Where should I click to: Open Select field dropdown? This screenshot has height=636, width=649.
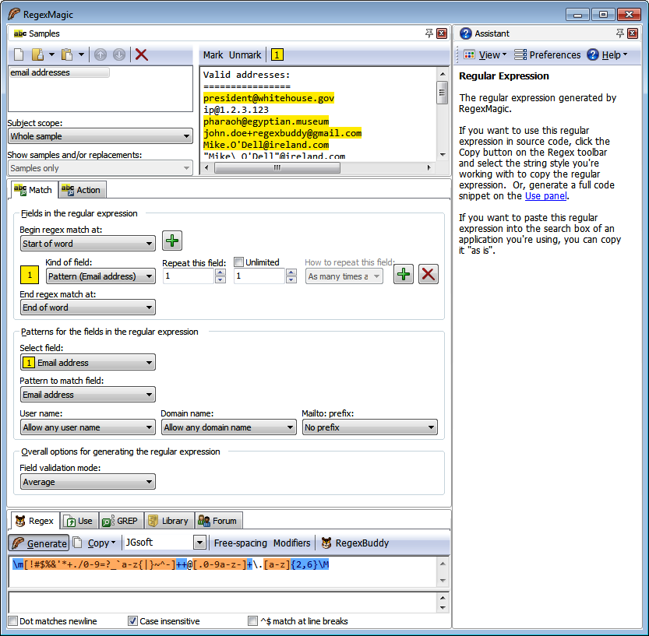coord(88,363)
